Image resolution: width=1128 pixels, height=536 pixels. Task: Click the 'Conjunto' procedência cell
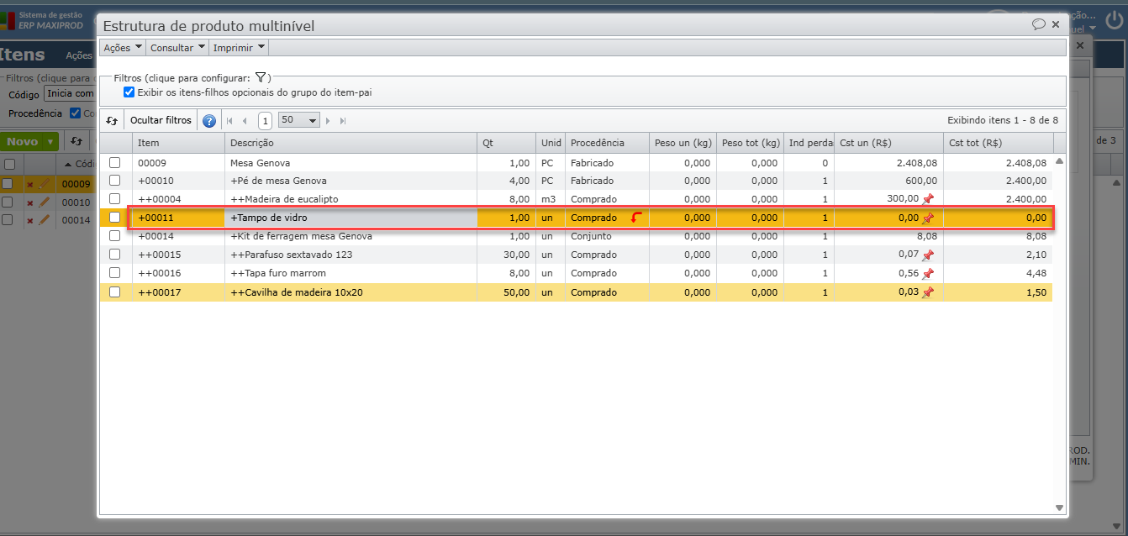pyautogui.click(x=607, y=236)
